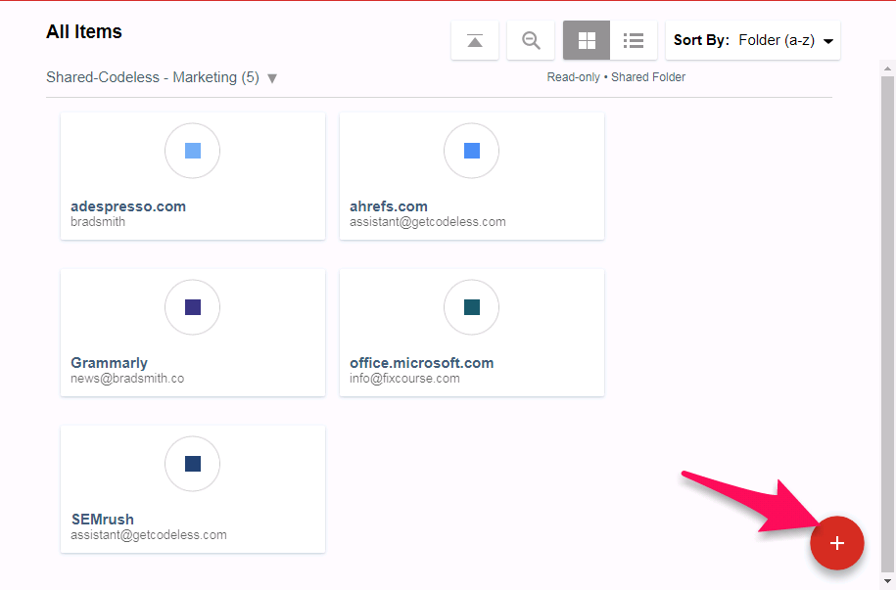Click the SEMrush site icon
Viewport: 896px width, 590px height.
(x=193, y=464)
